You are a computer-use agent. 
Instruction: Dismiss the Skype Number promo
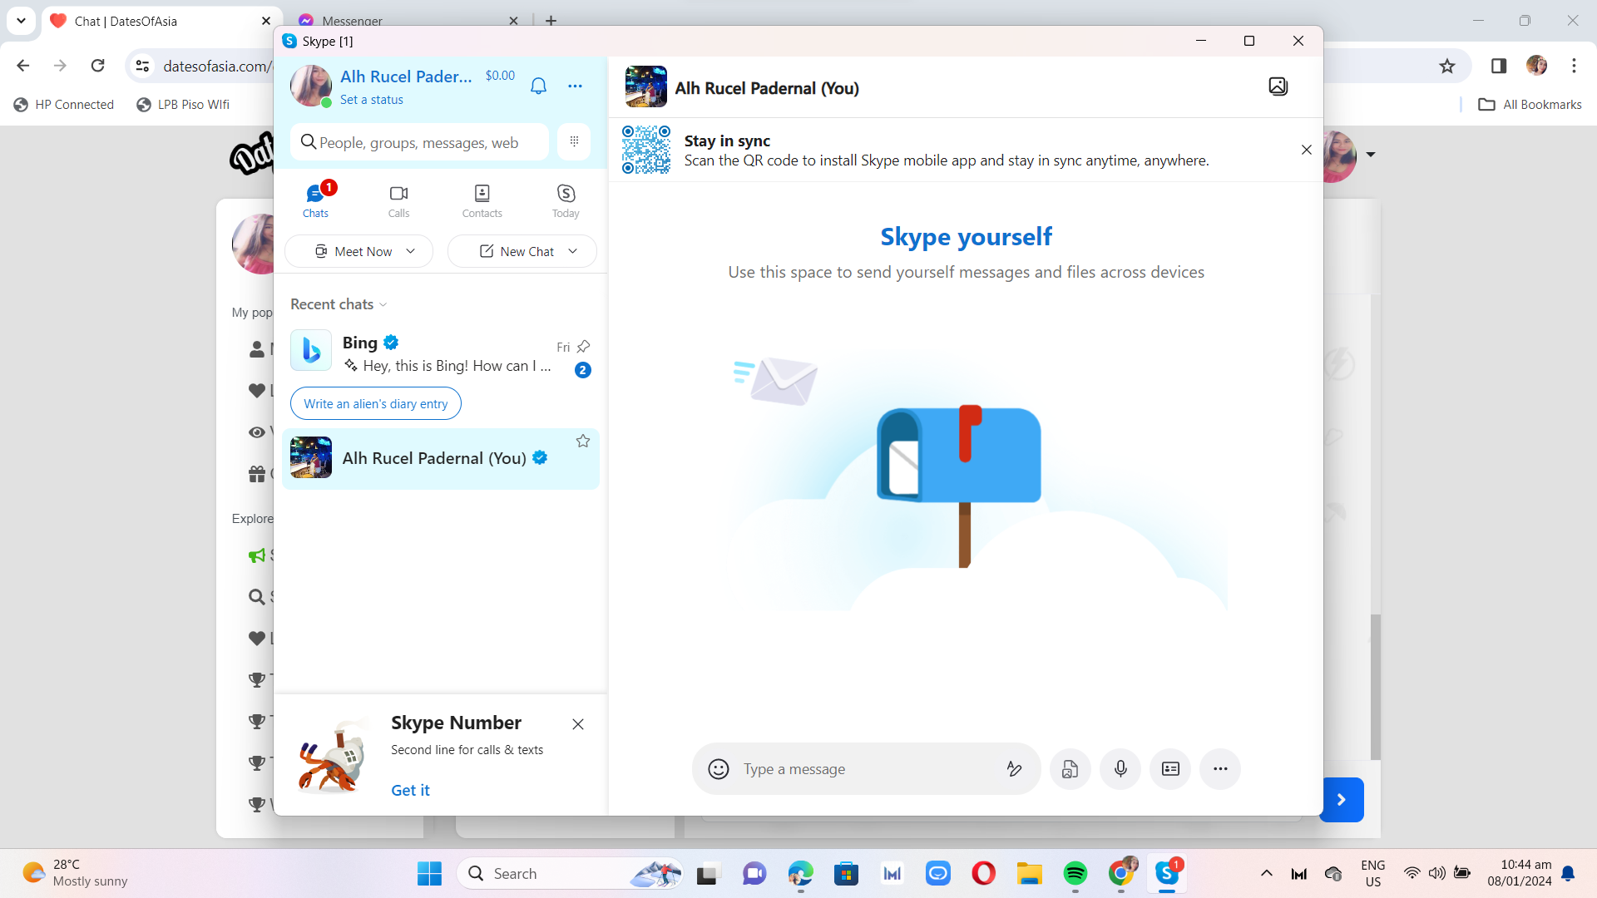pyautogui.click(x=578, y=724)
